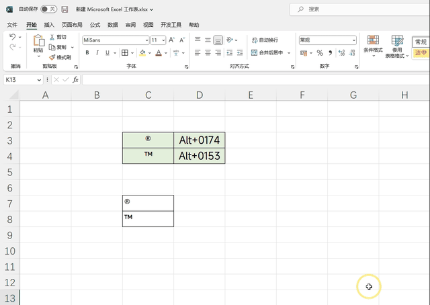Switch to the 视图 ribbon tab

pyautogui.click(x=148, y=25)
